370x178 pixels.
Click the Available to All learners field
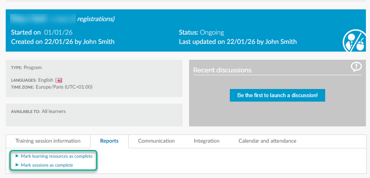(x=38, y=111)
